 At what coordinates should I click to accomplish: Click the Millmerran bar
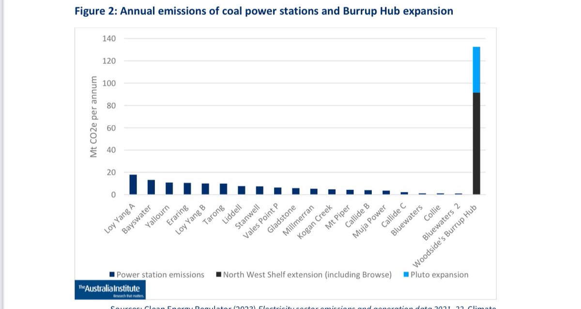314,192
